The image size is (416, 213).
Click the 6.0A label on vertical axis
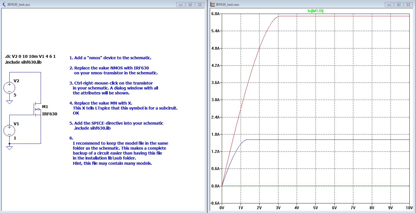click(x=215, y=14)
